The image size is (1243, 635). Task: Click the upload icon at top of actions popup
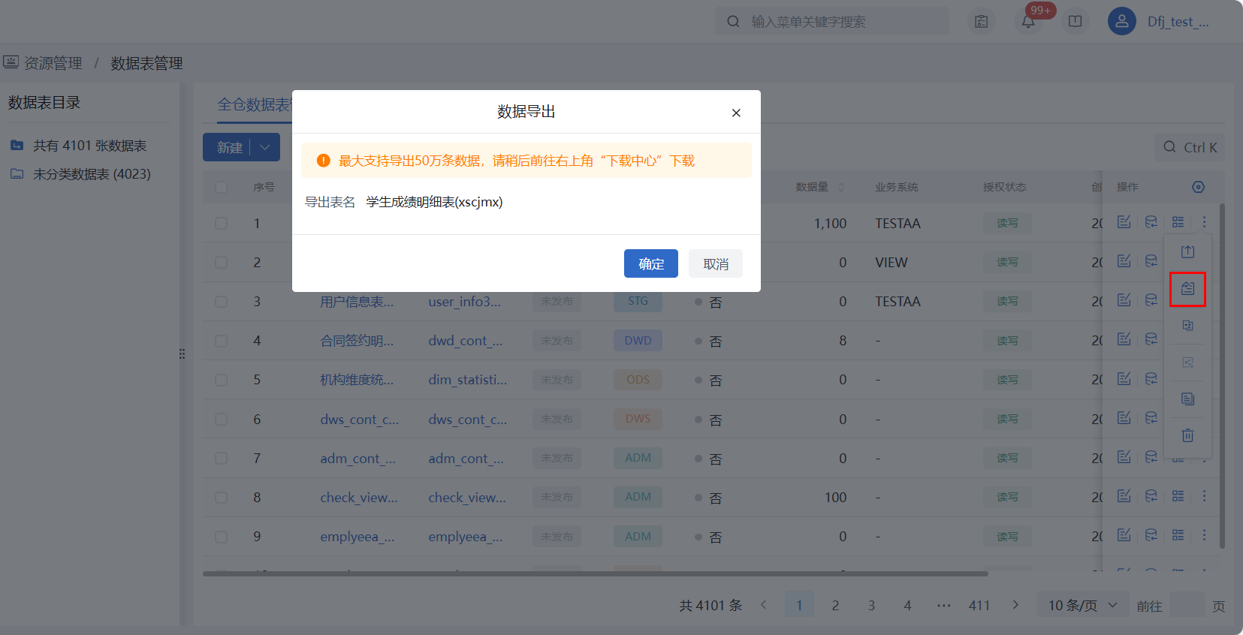coord(1187,252)
